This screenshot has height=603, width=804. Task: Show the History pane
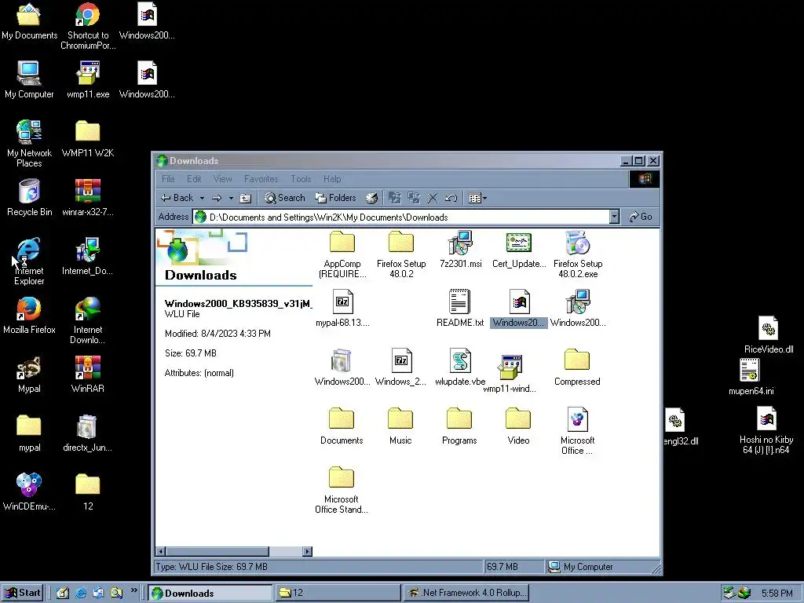371,198
